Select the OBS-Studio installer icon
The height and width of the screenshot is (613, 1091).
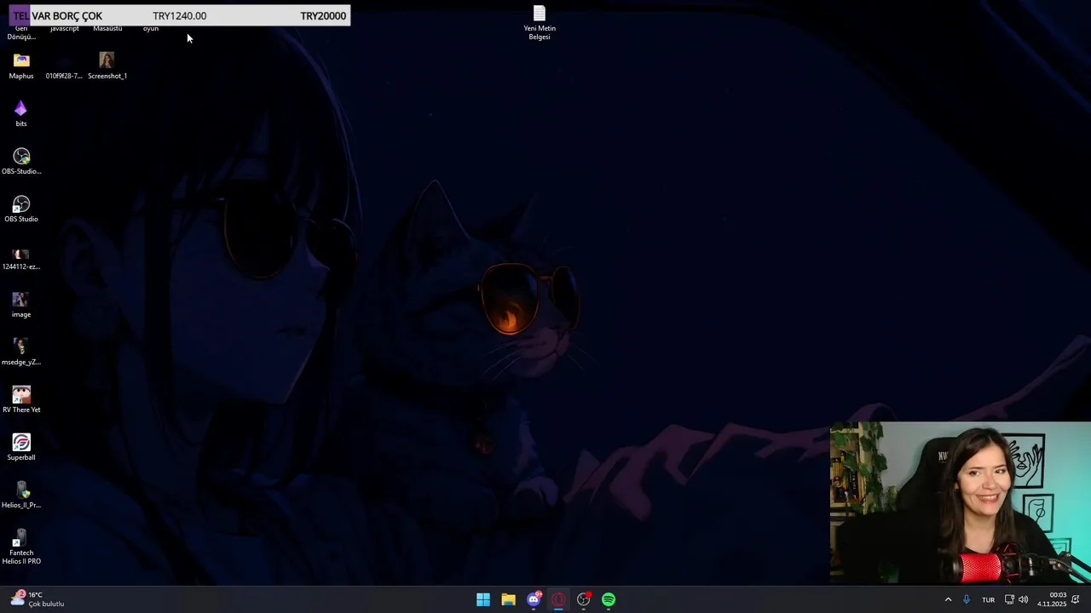21,162
